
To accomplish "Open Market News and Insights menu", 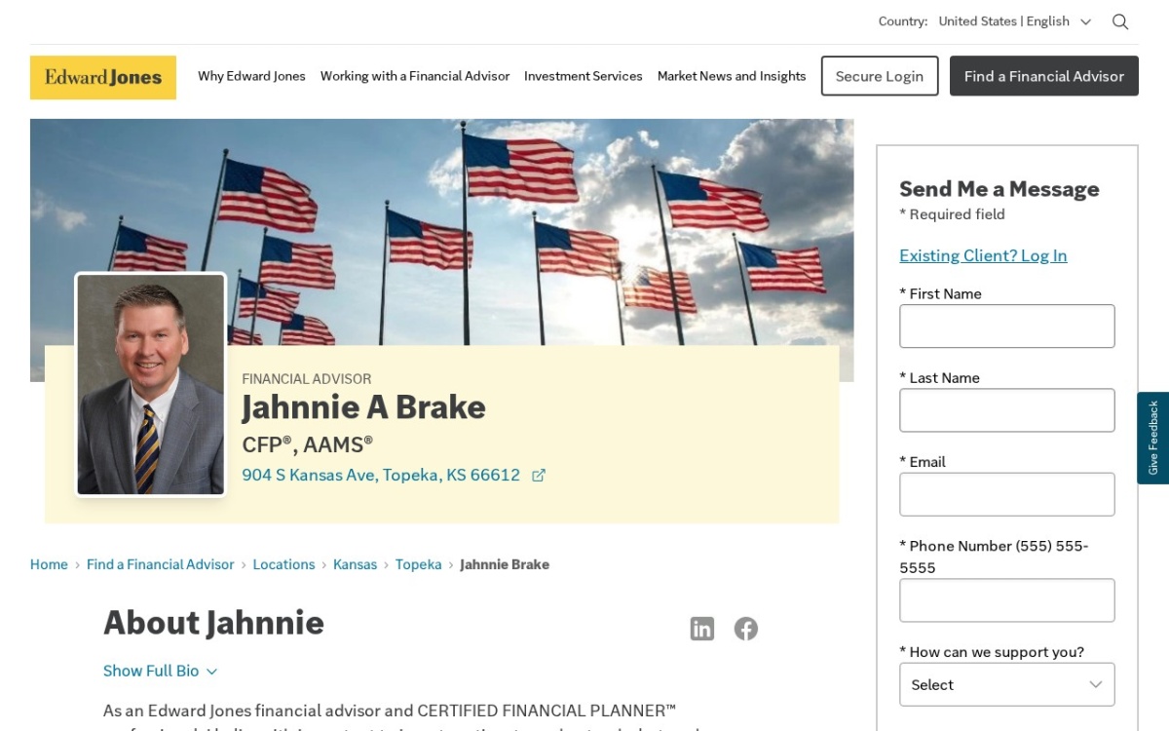I will click(x=732, y=76).
